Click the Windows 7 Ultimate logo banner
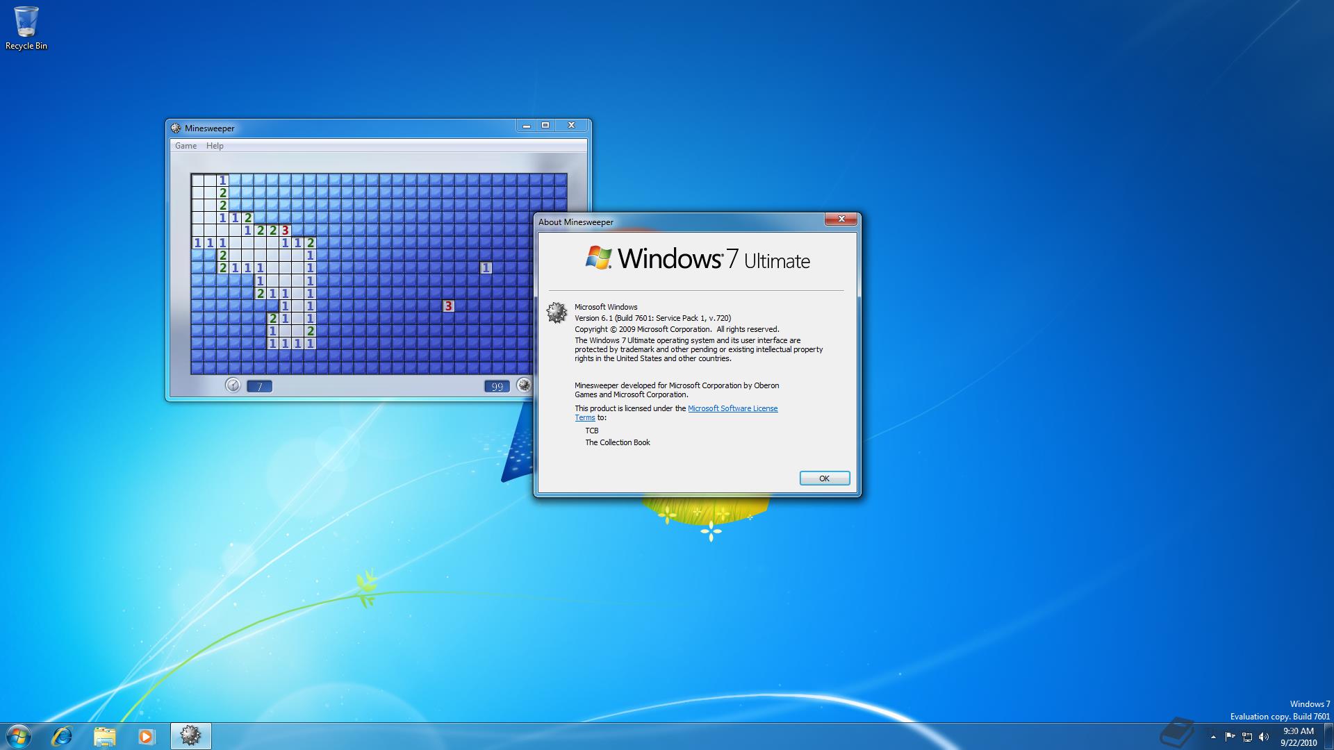The width and height of the screenshot is (1334, 750). [x=698, y=258]
